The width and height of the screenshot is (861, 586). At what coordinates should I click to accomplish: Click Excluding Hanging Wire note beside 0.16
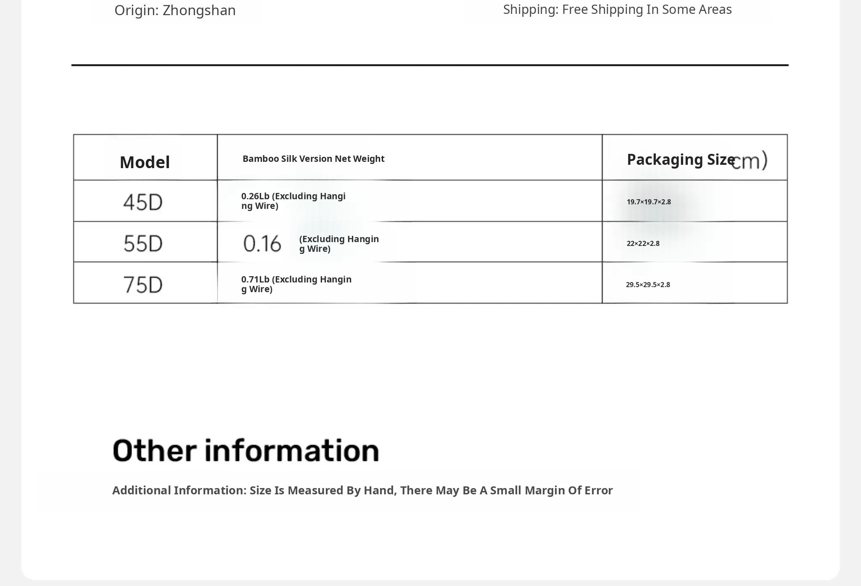point(338,244)
